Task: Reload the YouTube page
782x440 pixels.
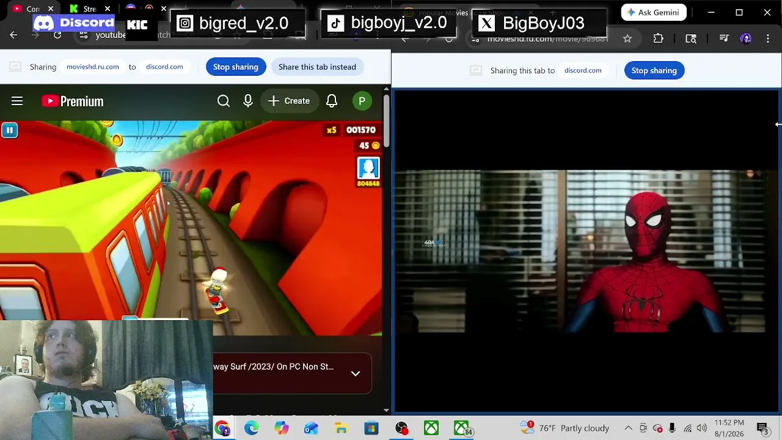Action: tap(57, 35)
